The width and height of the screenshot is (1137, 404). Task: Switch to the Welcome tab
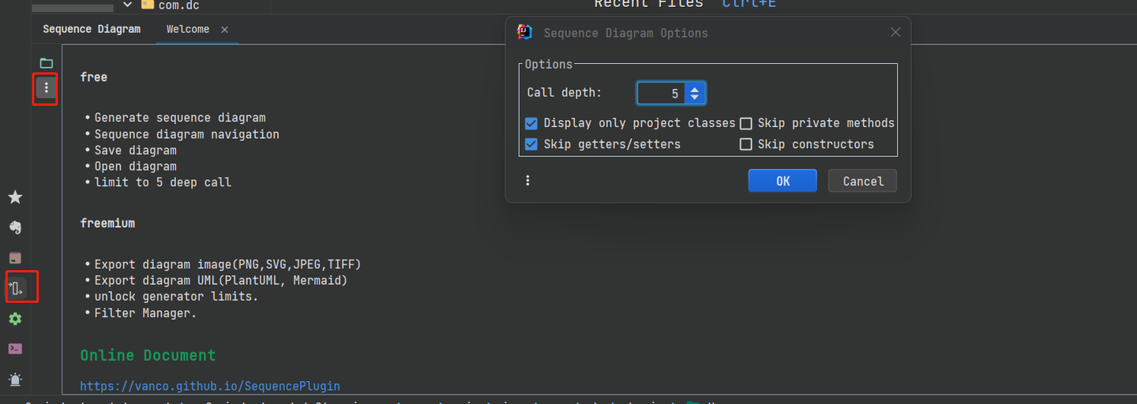188,29
